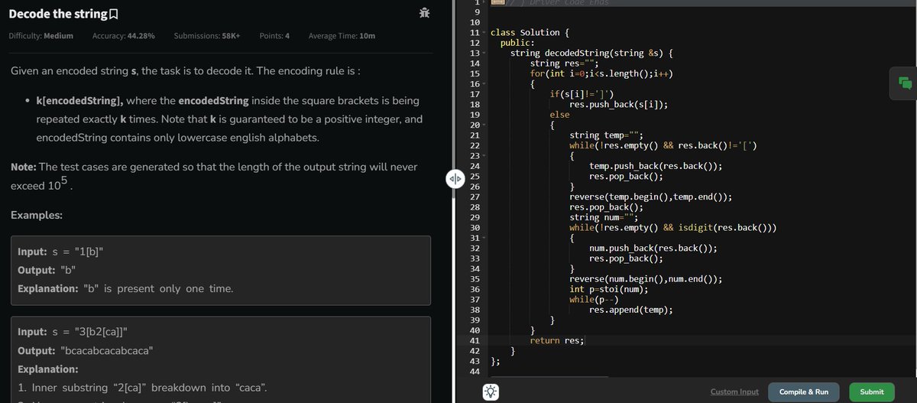Click the Note about output length text
The image size is (917, 403).
click(213, 177)
